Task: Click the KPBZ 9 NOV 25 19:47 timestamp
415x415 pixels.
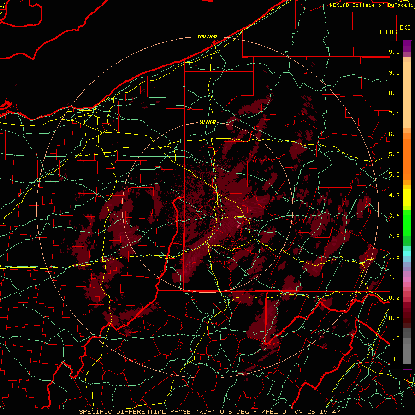Action: tap(301, 412)
